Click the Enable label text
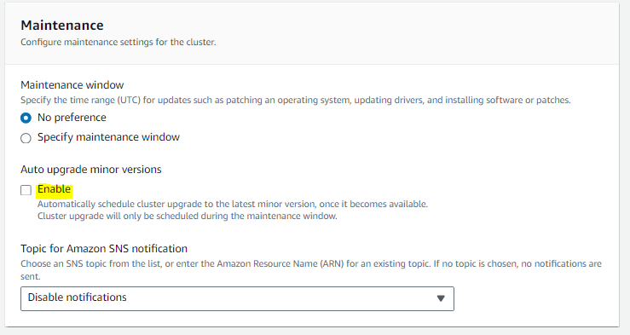 click(55, 189)
